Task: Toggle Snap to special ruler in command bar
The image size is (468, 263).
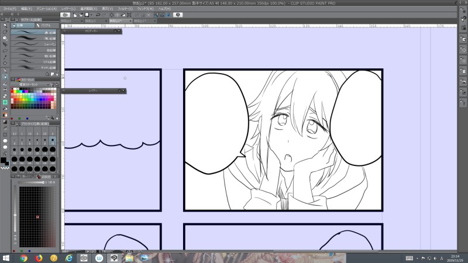Action: click(162, 15)
